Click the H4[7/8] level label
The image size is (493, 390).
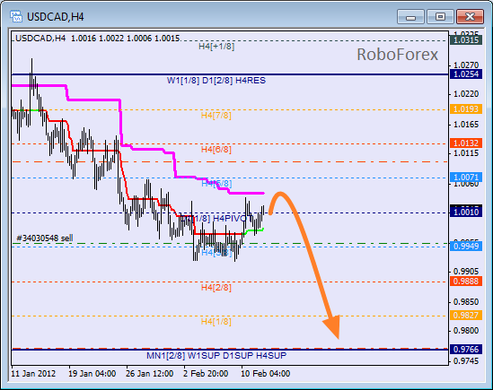(x=216, y=116)
